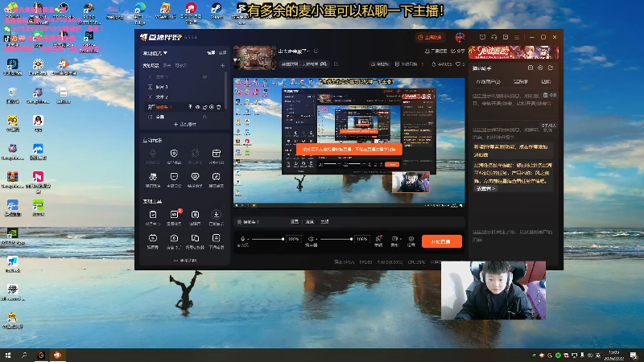Open the third option below the preview

(x=324, y=222)
